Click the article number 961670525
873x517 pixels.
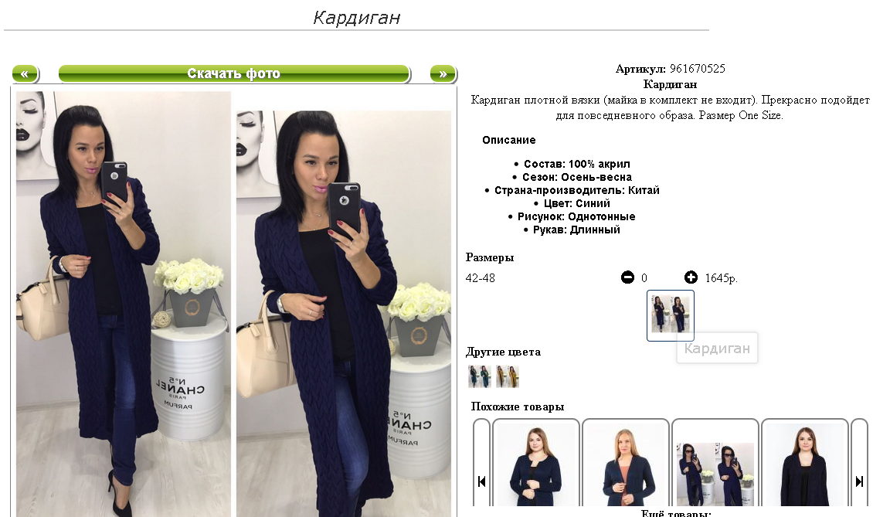(x=698, y=69)
